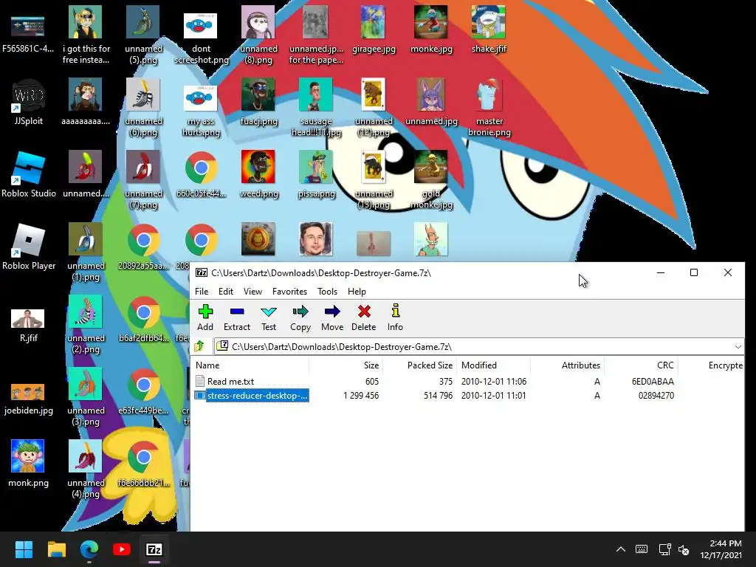The image size is (756, 567).
Task: Open the Help menu
Action: coord(357,291)
